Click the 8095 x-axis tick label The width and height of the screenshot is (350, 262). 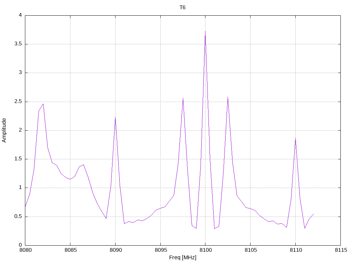[161, 250]
